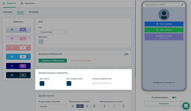The width and height of the screenshot is (191, 111).
Task: Open the green chat widget icon
Action: 186,106
